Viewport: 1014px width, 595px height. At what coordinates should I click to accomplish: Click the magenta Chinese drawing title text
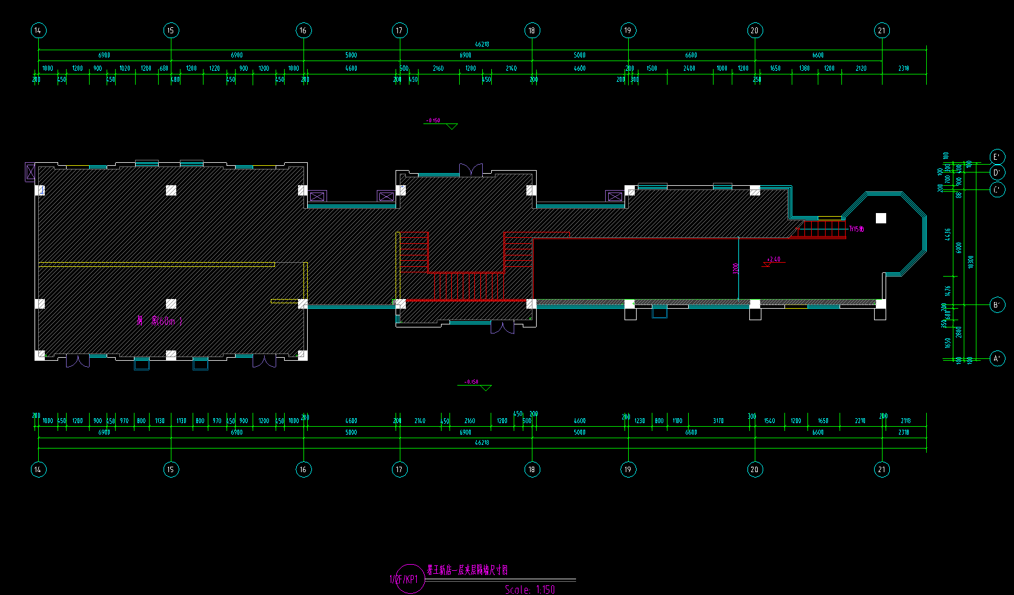click(468, 570)
